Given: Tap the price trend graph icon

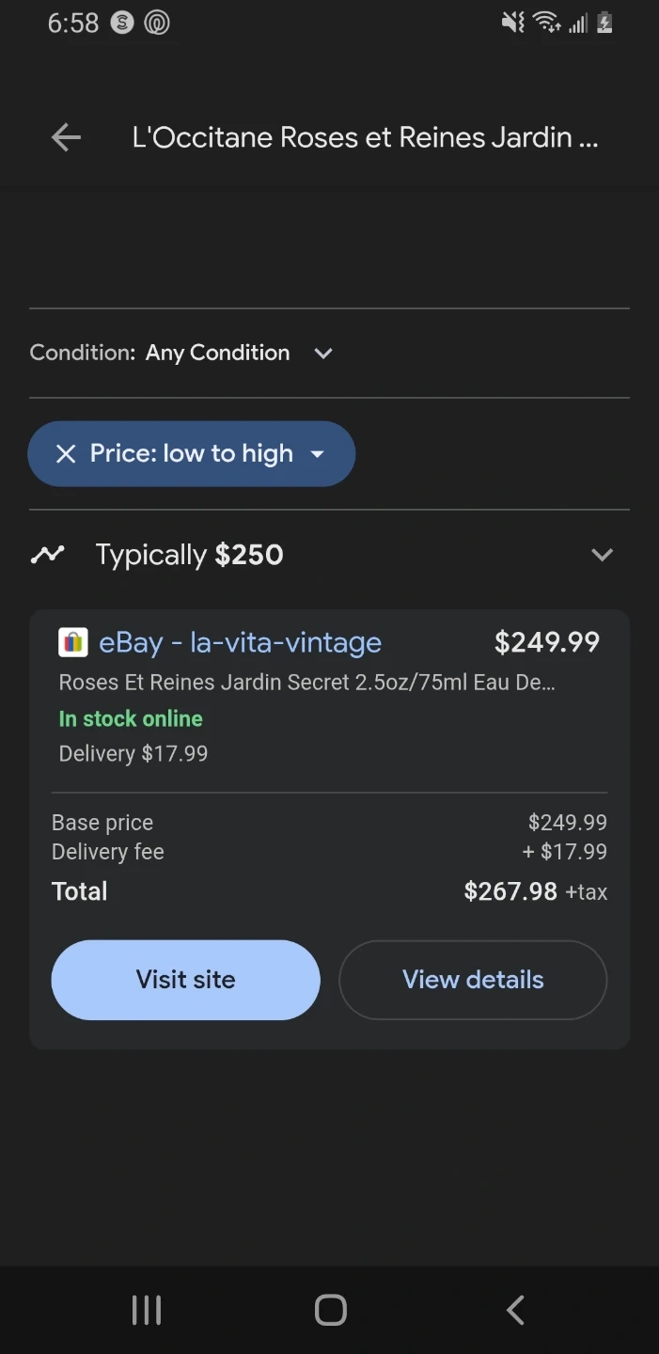Looking at the screenshot, I should [x=47, y=555].
